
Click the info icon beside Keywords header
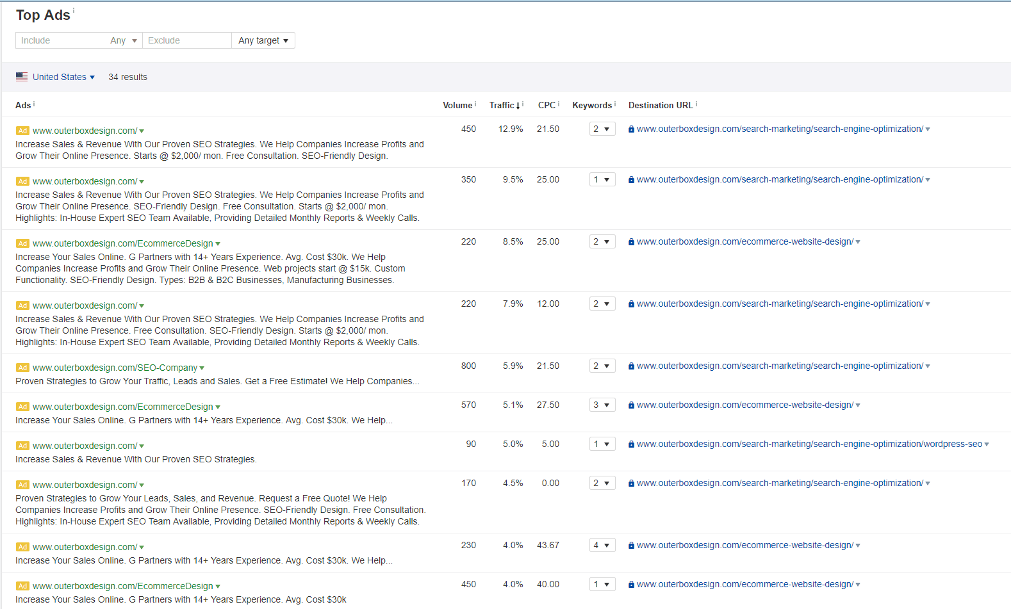(x=615, y=104)
